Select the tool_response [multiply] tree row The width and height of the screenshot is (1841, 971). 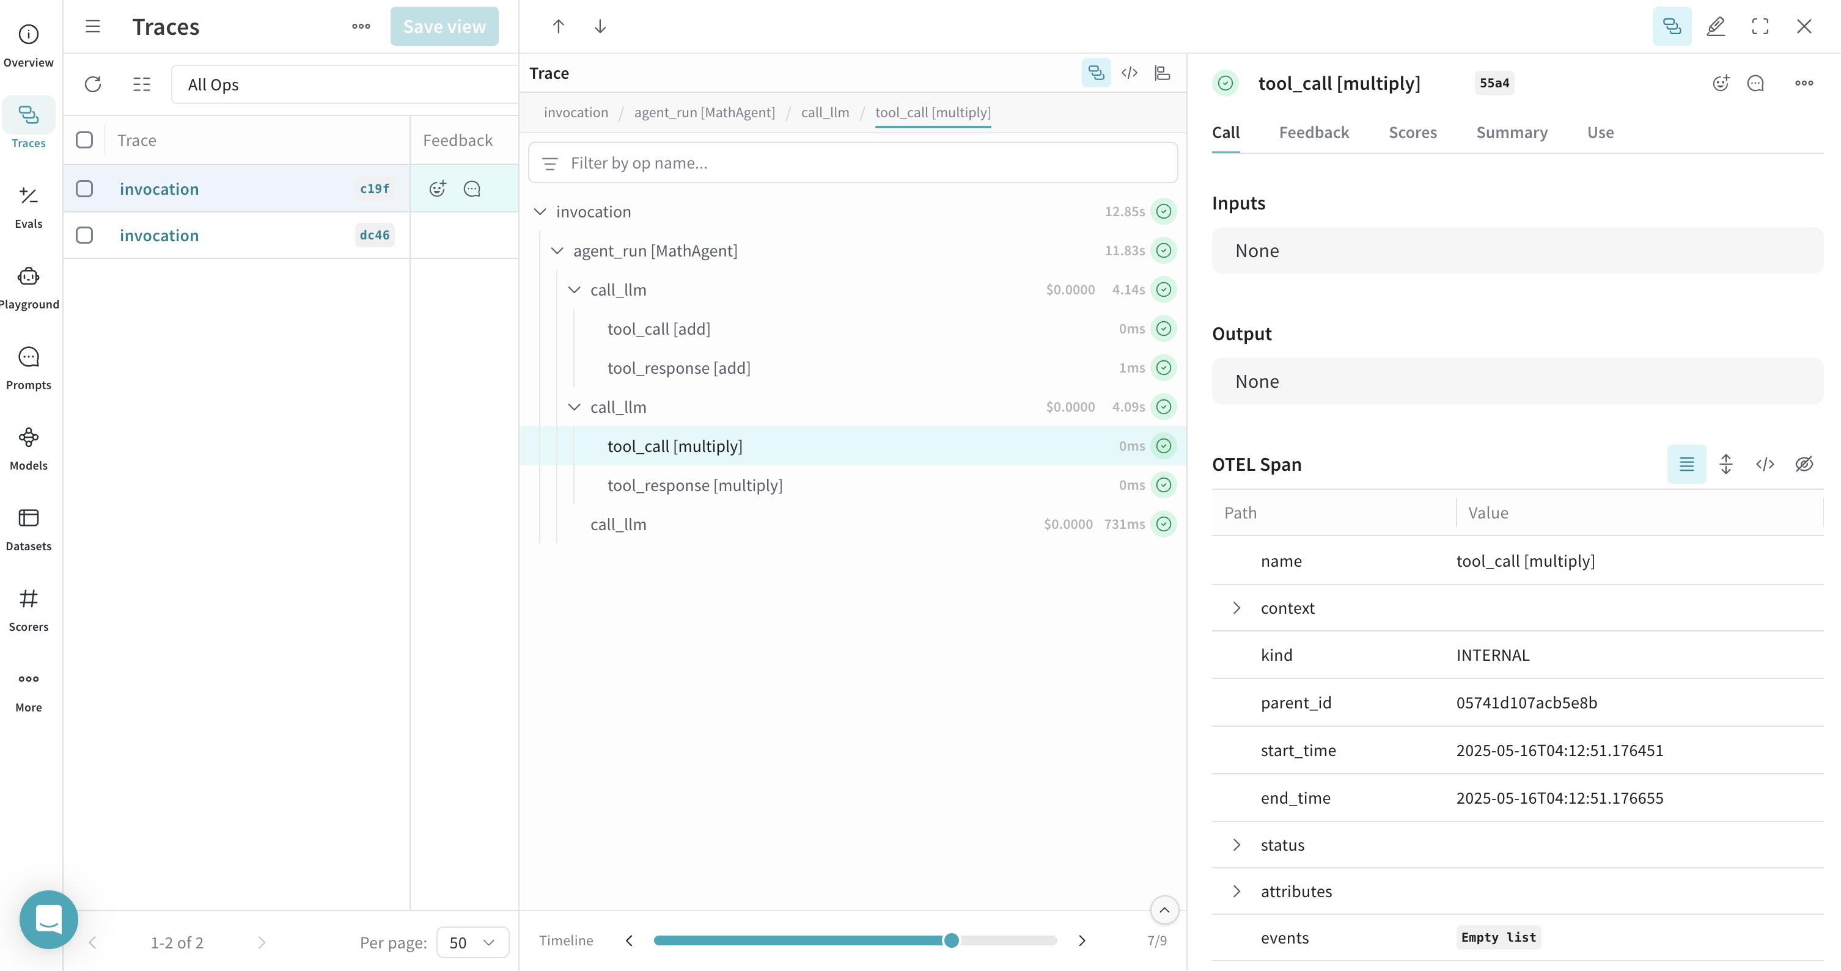tap(853, 485)
